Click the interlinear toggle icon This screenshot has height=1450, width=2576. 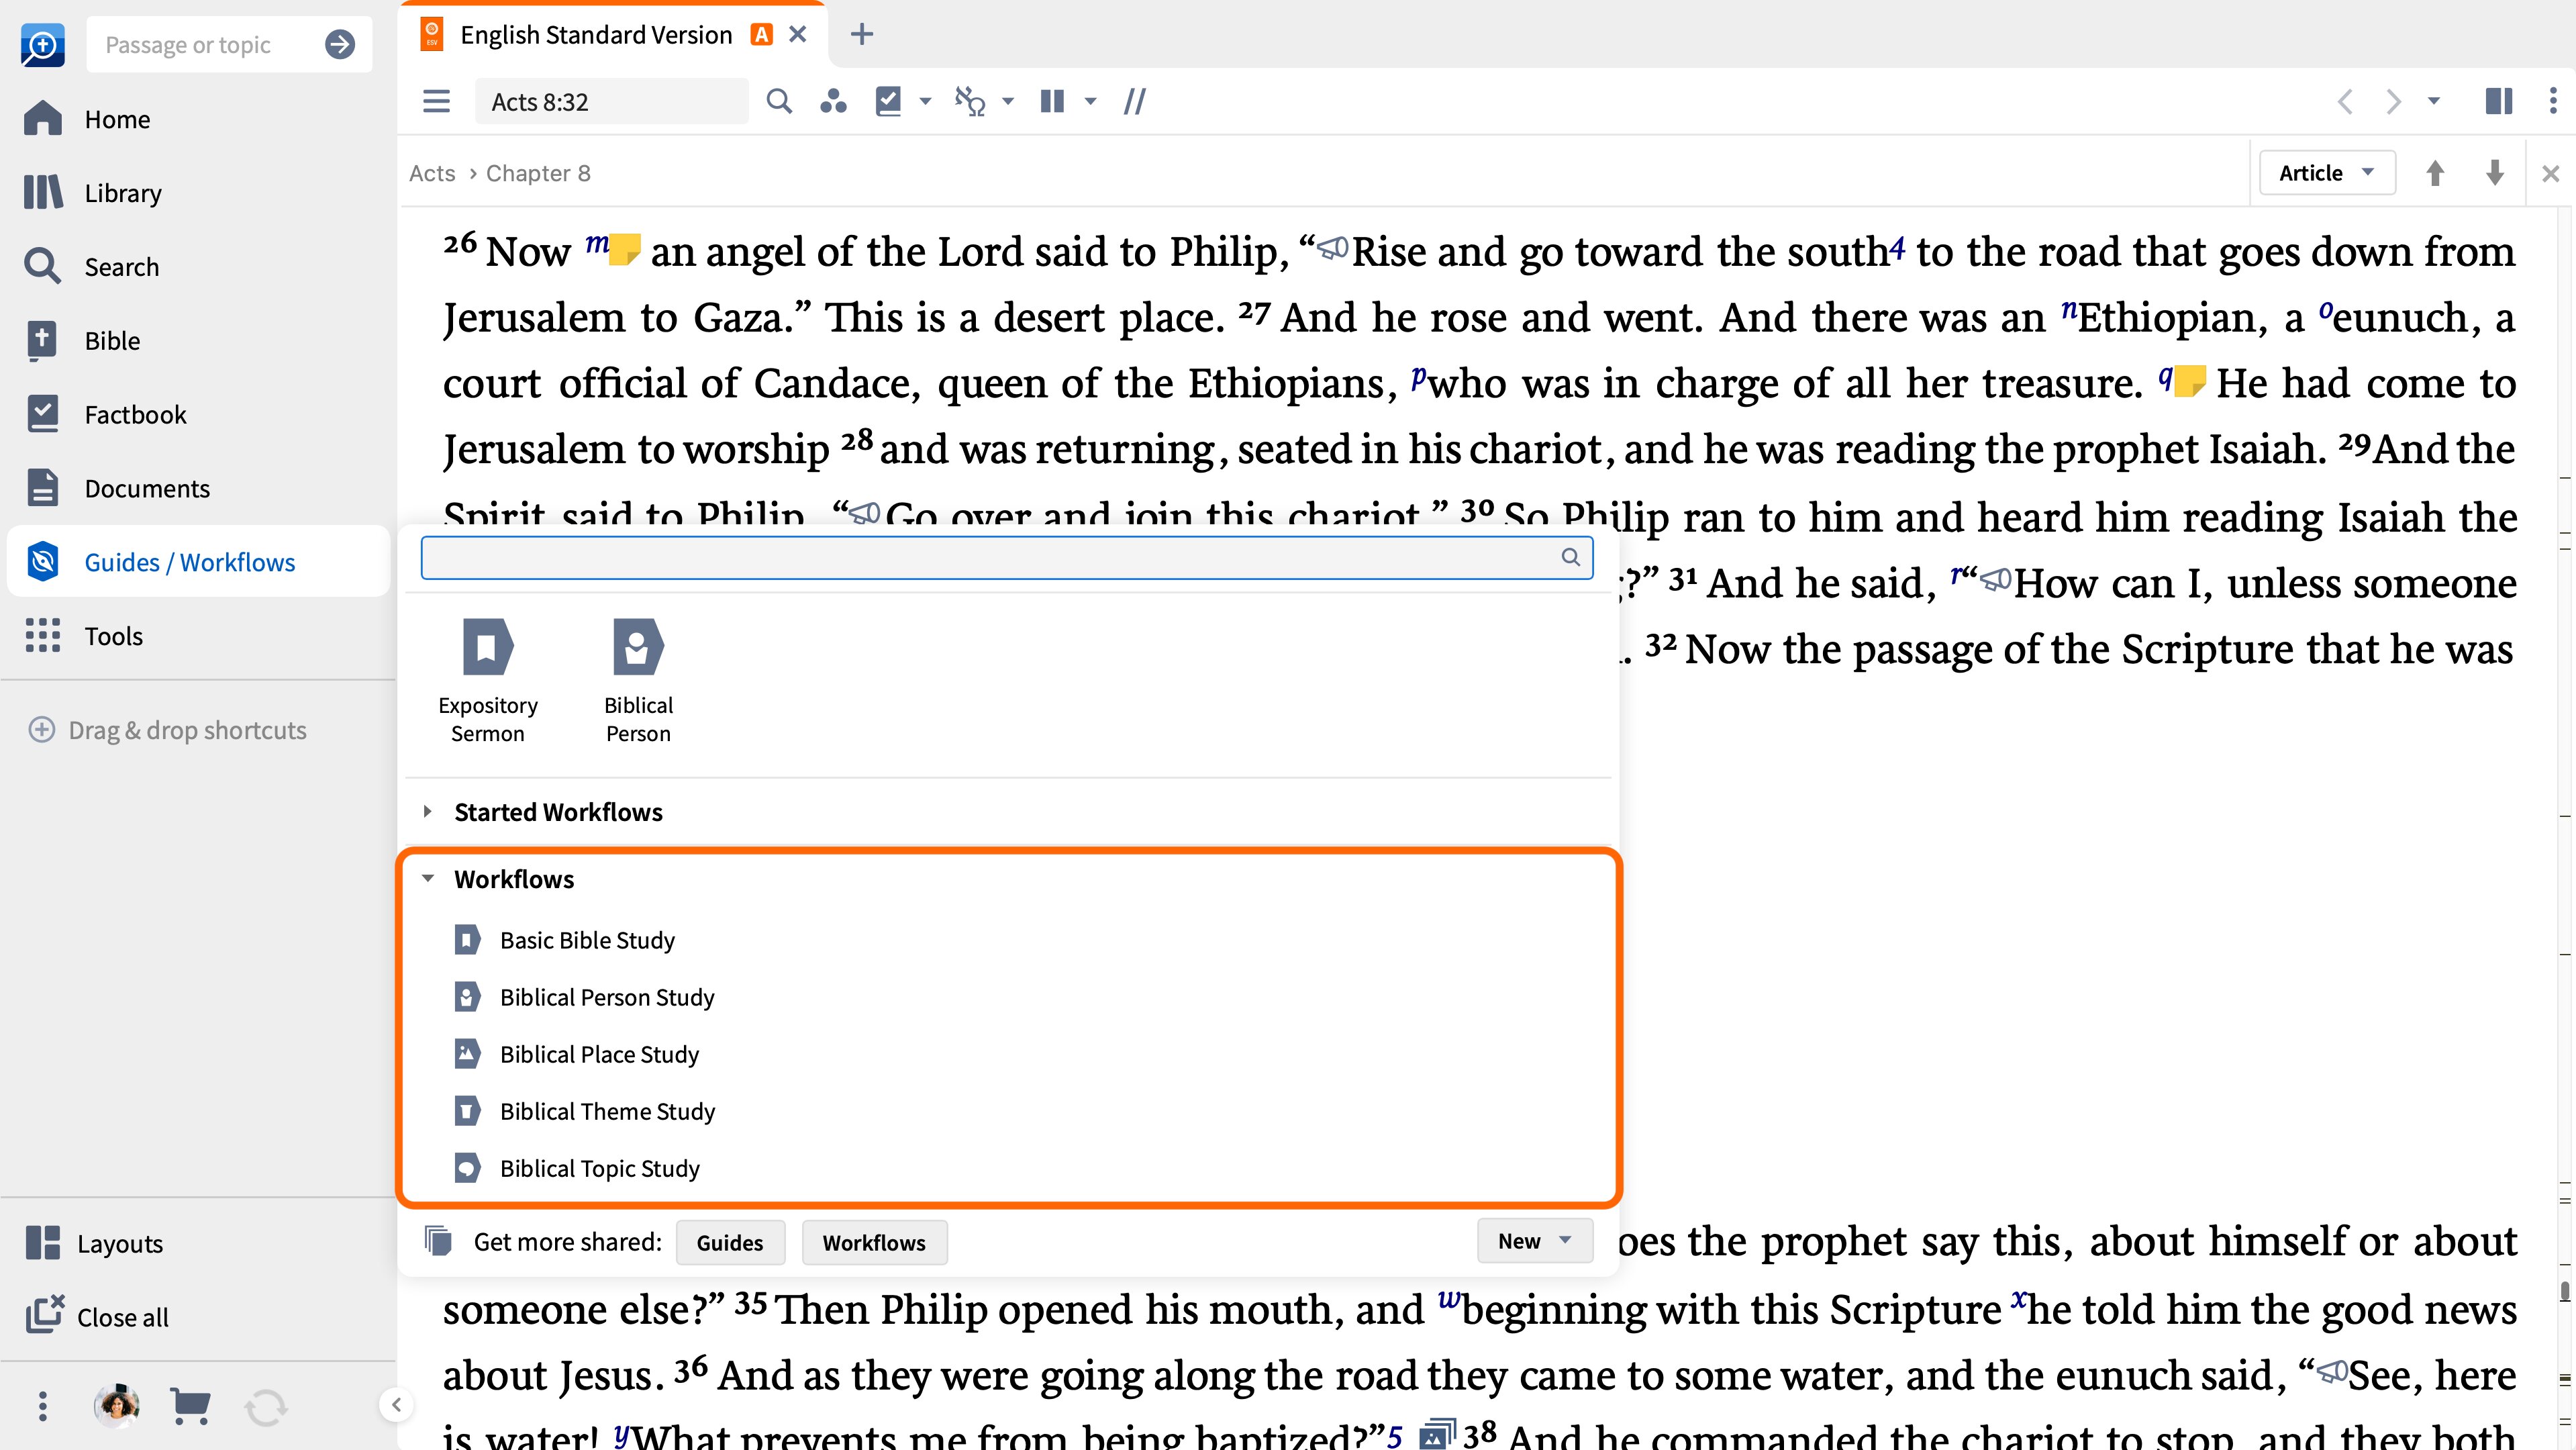[x=970, y=101]
